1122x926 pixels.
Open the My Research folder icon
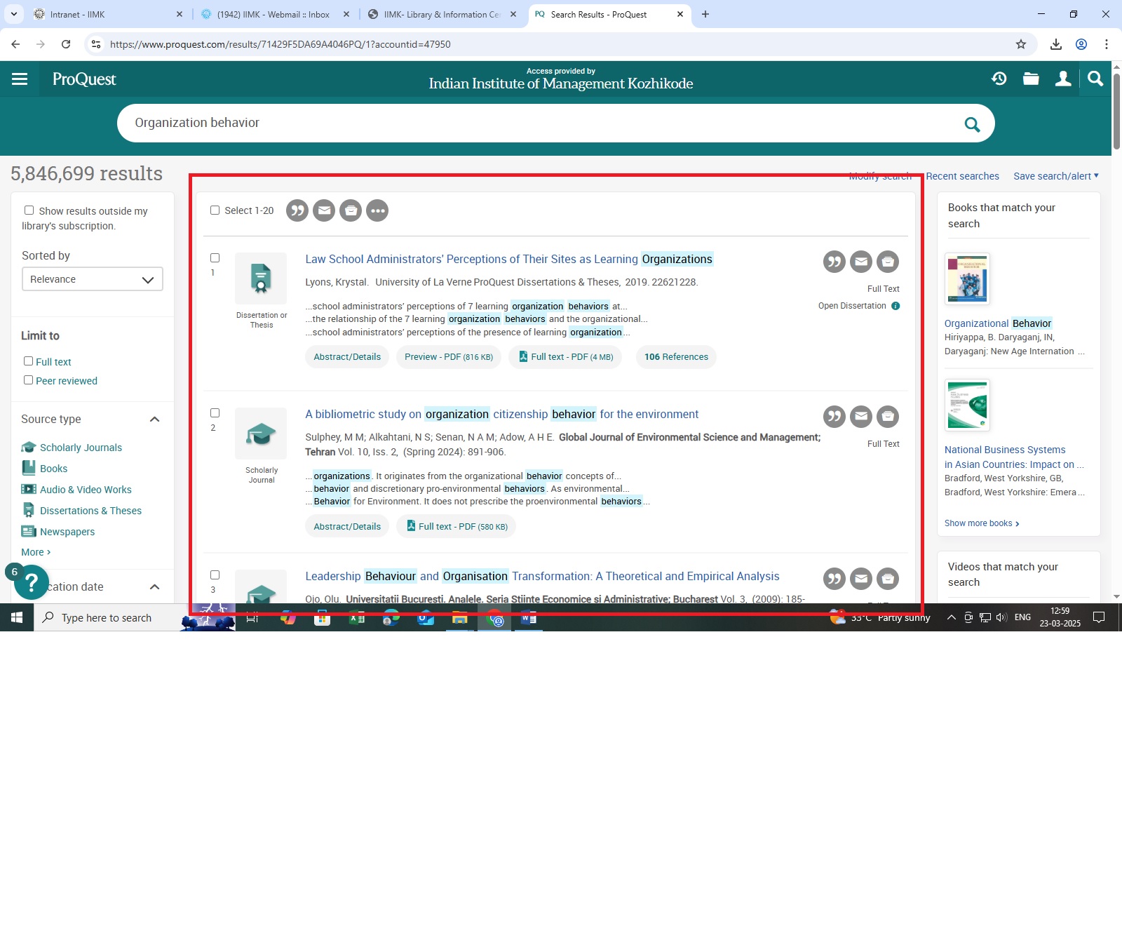click(1031, 79)
